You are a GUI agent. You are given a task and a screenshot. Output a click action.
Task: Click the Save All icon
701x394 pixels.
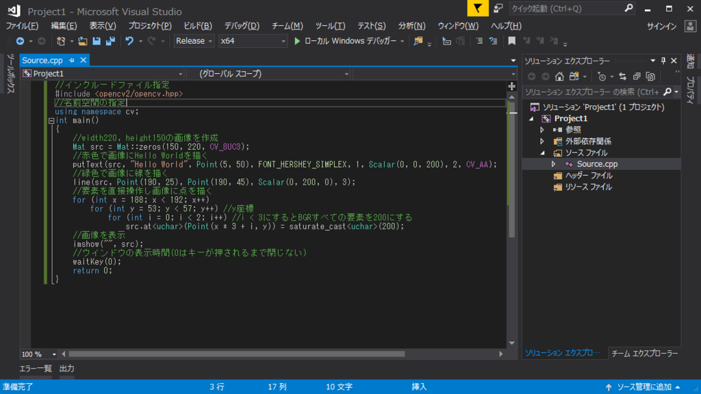tap(110, 40)
